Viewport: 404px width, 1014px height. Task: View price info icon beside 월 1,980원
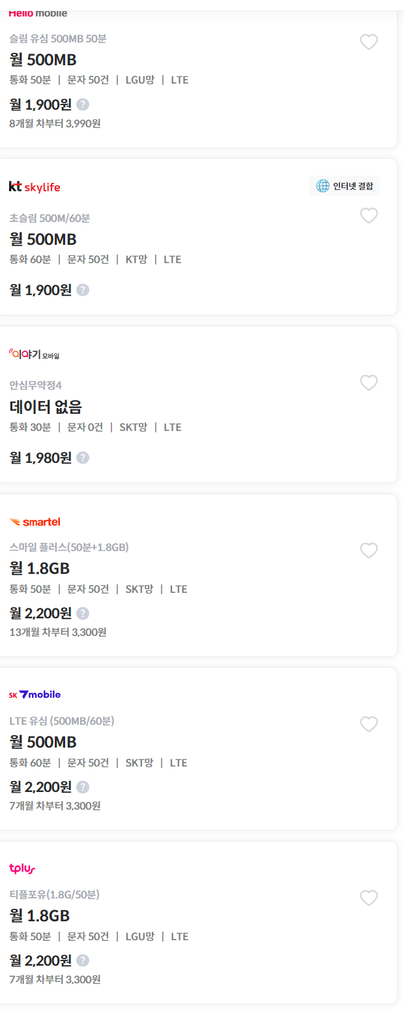point(83,458)
